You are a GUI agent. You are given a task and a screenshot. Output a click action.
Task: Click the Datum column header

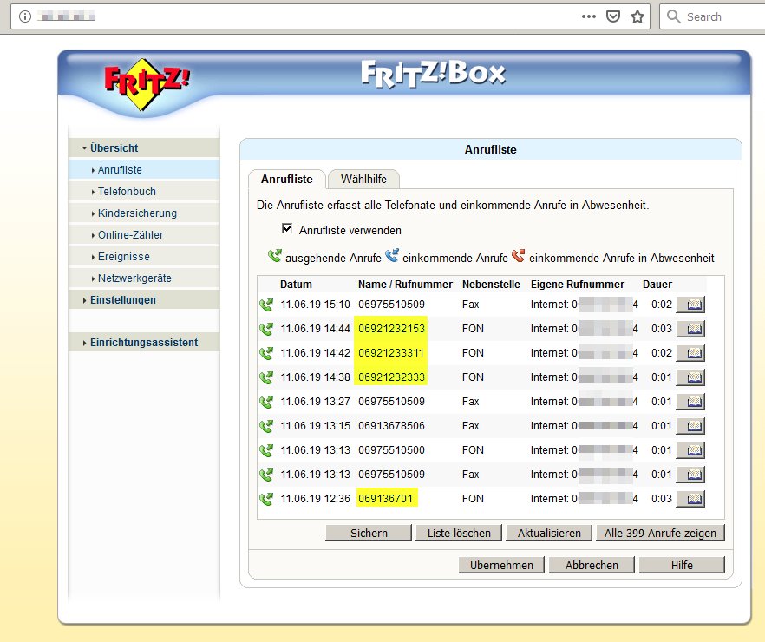pos(296,285)
